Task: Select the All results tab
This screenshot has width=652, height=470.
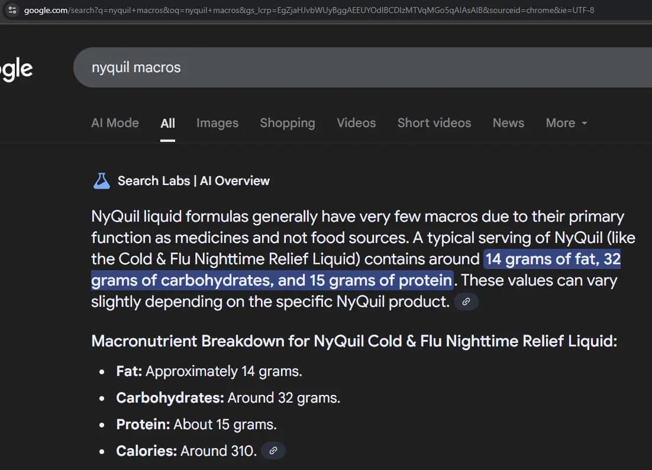Action: (x=167, y=123)
